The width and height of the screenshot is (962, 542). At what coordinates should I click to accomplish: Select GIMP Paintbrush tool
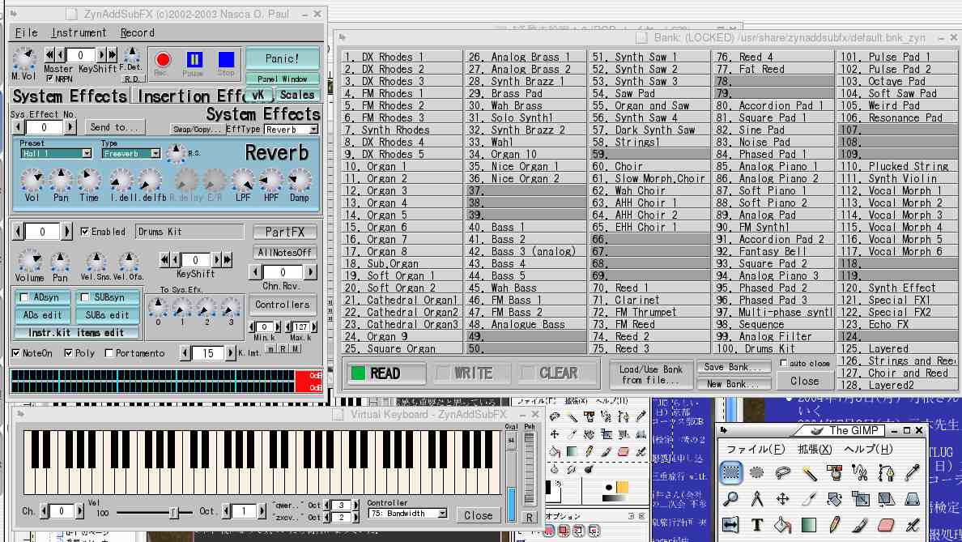tap(860, 525)
